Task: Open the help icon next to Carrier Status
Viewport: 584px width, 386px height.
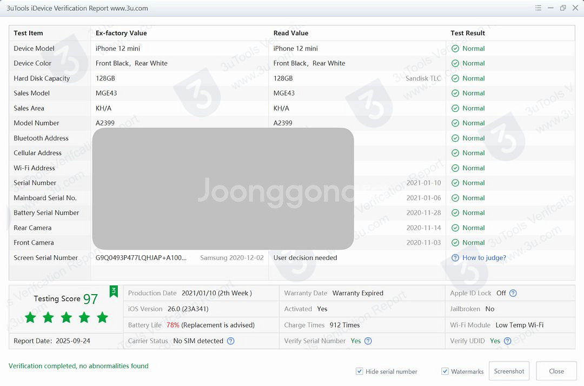Action: (230, 341)
